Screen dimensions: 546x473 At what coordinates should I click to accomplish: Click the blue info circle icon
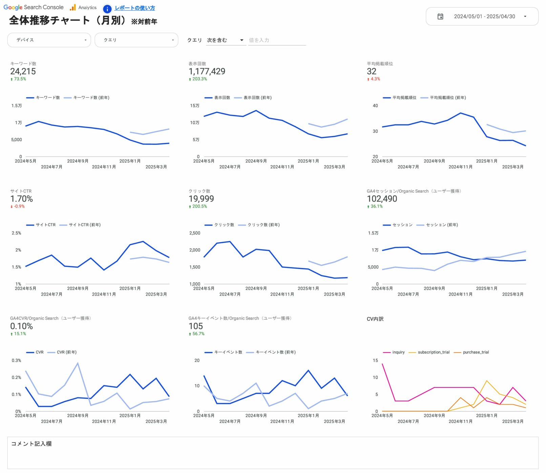click(107, 9)
